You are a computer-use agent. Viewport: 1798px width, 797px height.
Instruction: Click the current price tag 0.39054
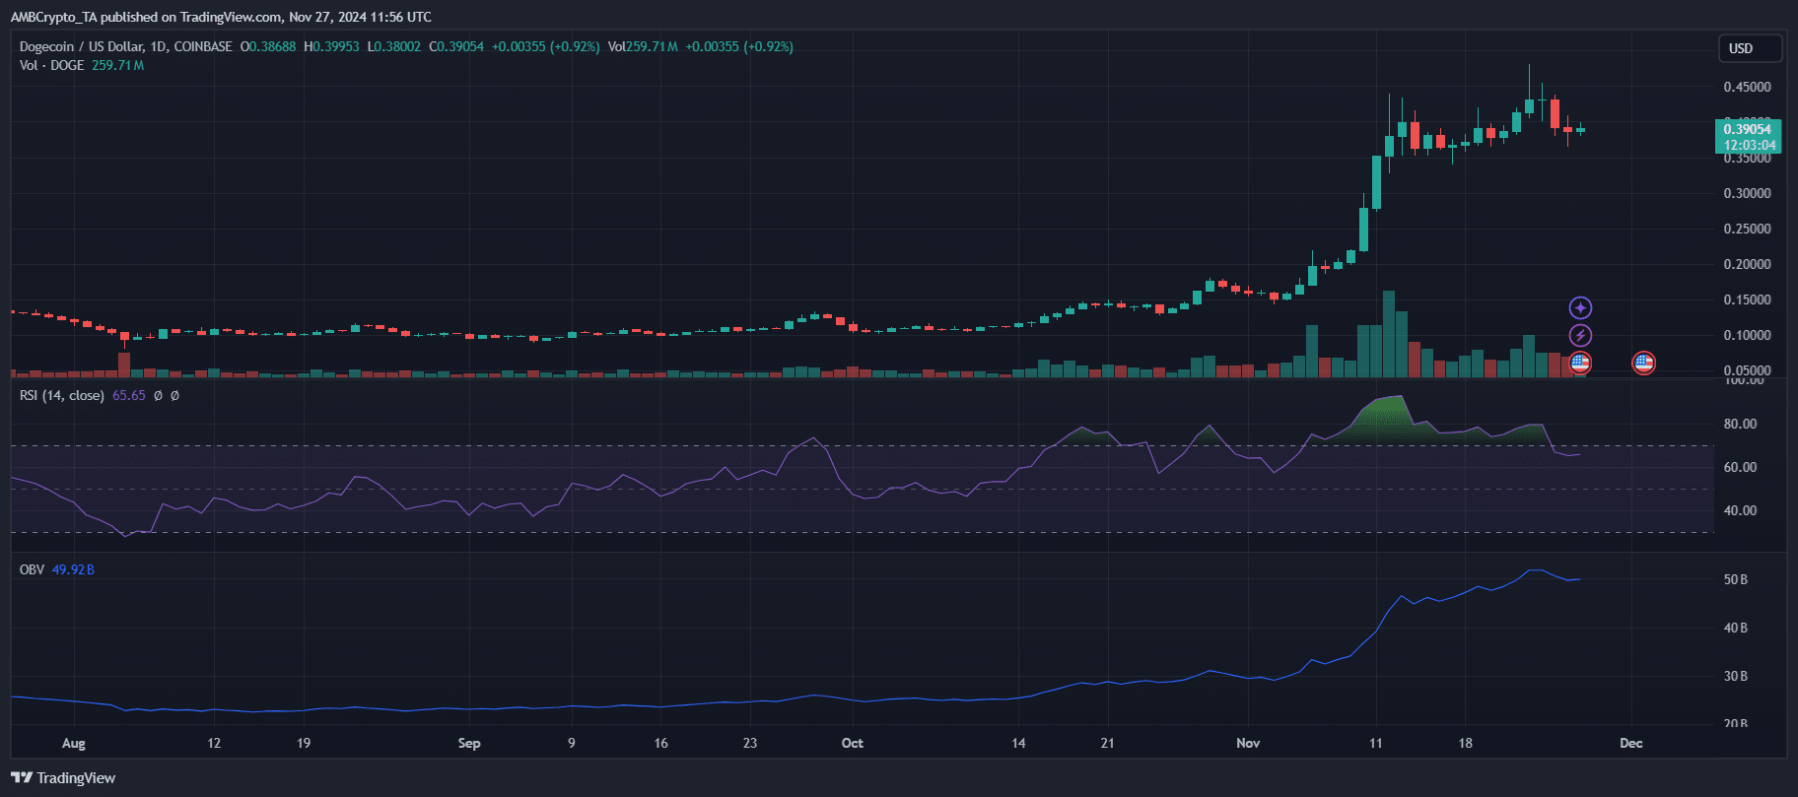1748,129
